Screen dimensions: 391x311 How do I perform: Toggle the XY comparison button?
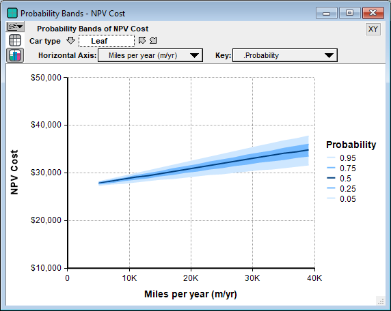[373, 29]
